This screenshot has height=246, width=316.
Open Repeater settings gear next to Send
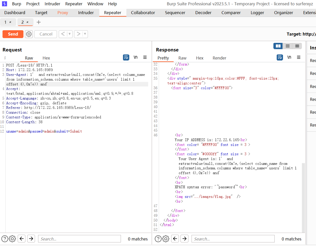29,34
